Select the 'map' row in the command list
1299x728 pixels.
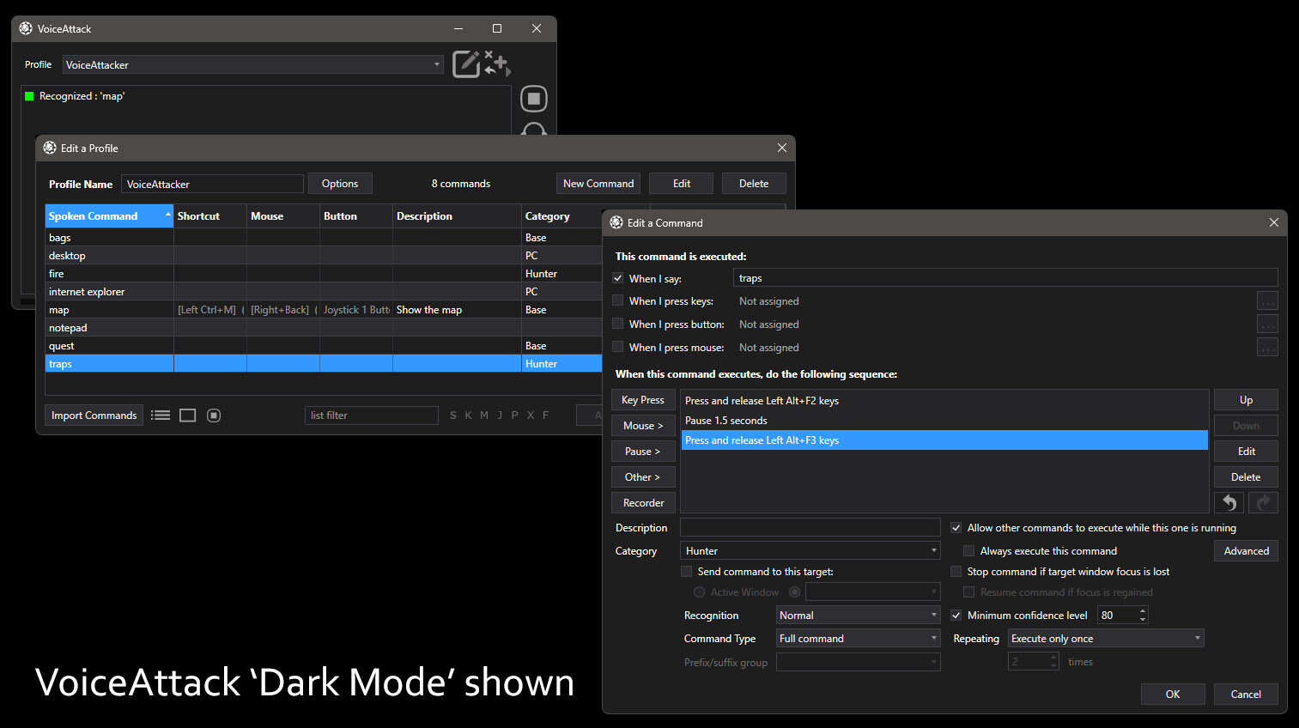[x=109, y=309]
